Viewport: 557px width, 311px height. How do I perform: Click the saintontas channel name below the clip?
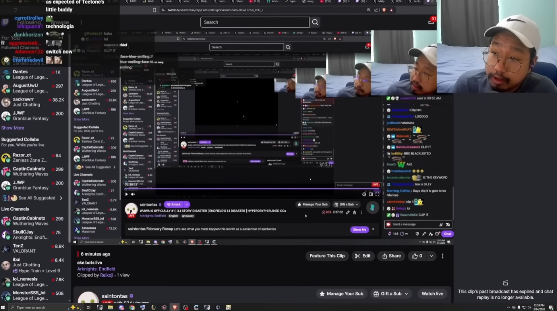coord(114,296)
